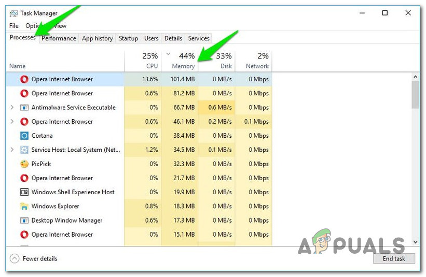Image resolution: width=426 pixels, height=277 pixels.
Task: Click the 0.8% CPU value
Action: pos(152,206)
